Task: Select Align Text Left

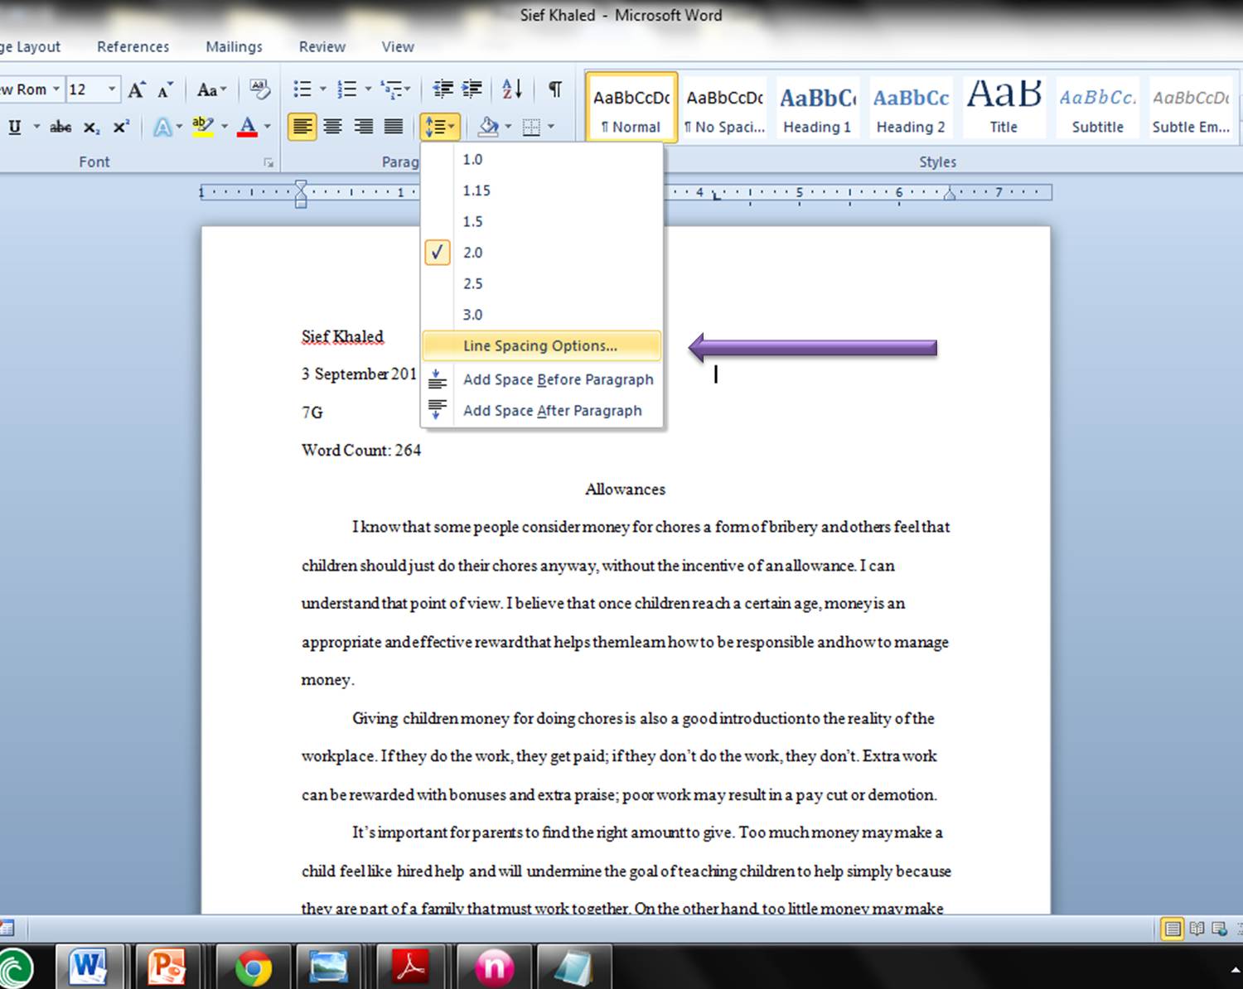Action: [x=302, y=127]
